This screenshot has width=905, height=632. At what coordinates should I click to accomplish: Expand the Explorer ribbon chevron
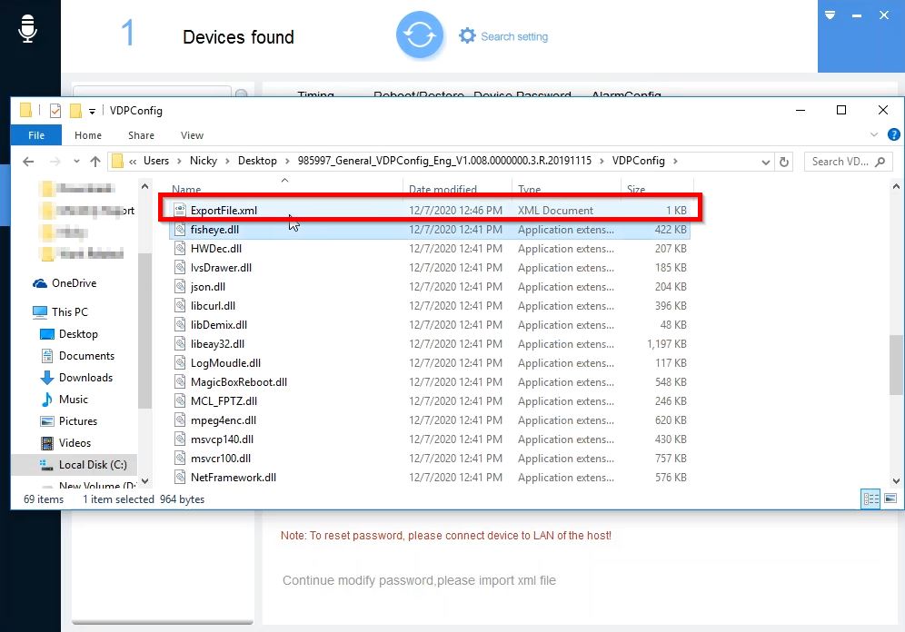(x=875, y=135)
